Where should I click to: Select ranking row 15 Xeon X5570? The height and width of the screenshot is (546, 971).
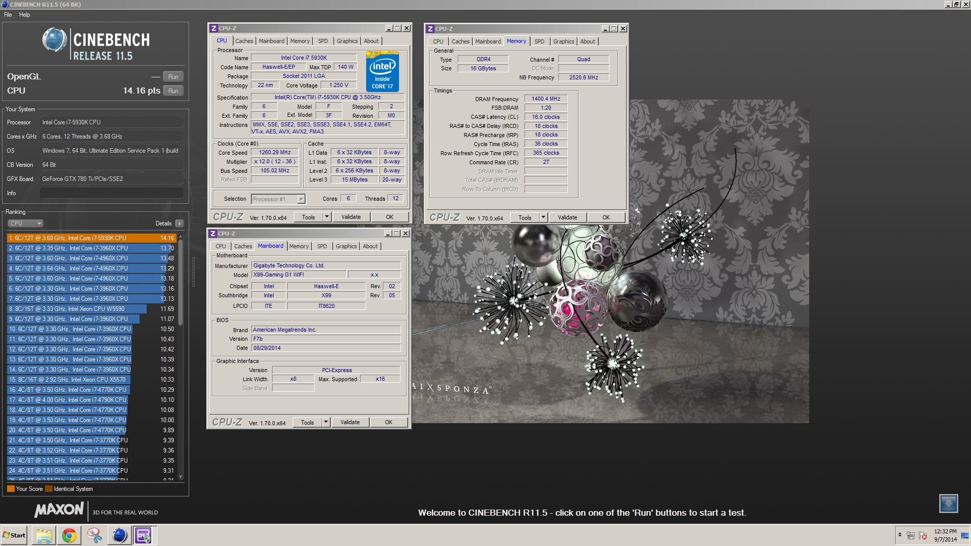click(x=92, y=380)
